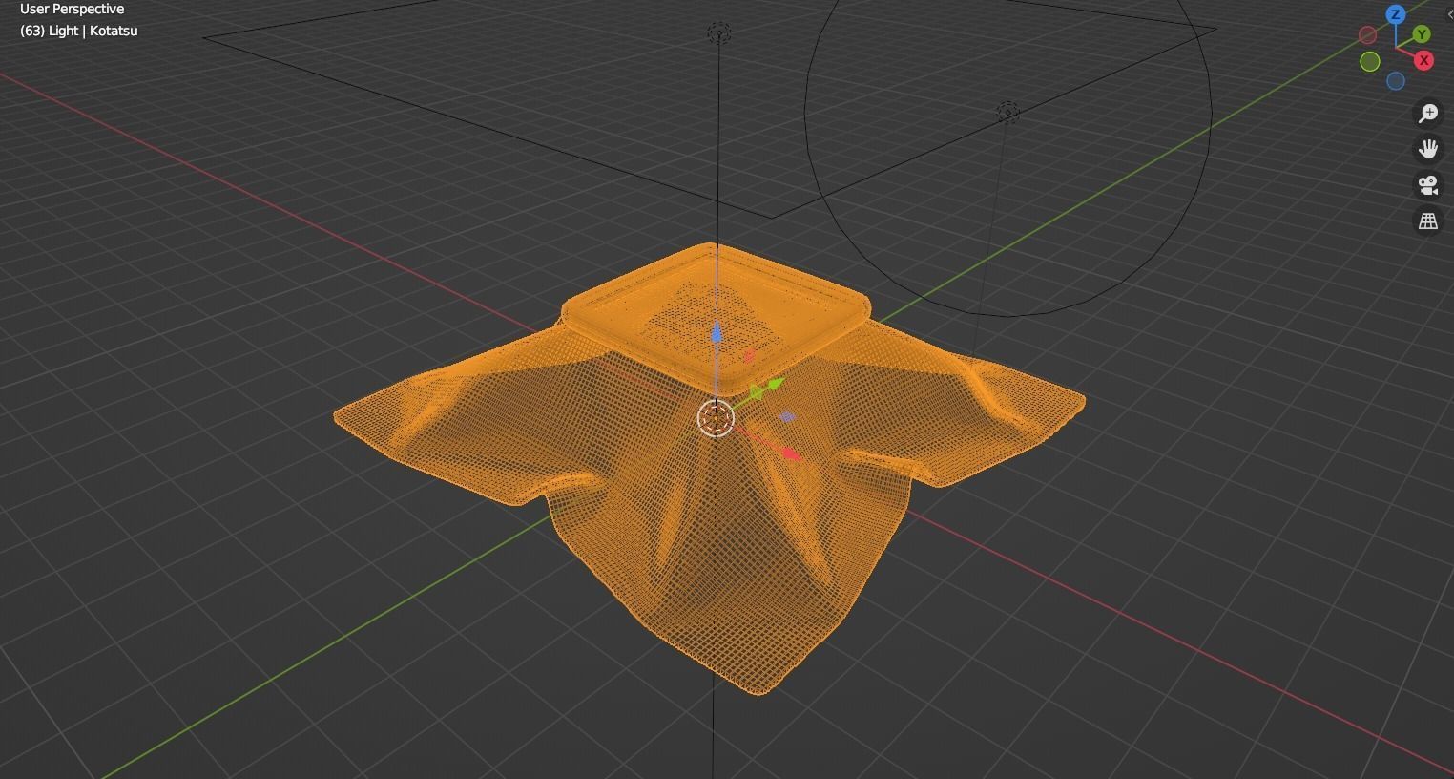Screen dimensions: 1454x779
Task: Click the green Y move arrow of transform gizmo
Action: (775, 384)
